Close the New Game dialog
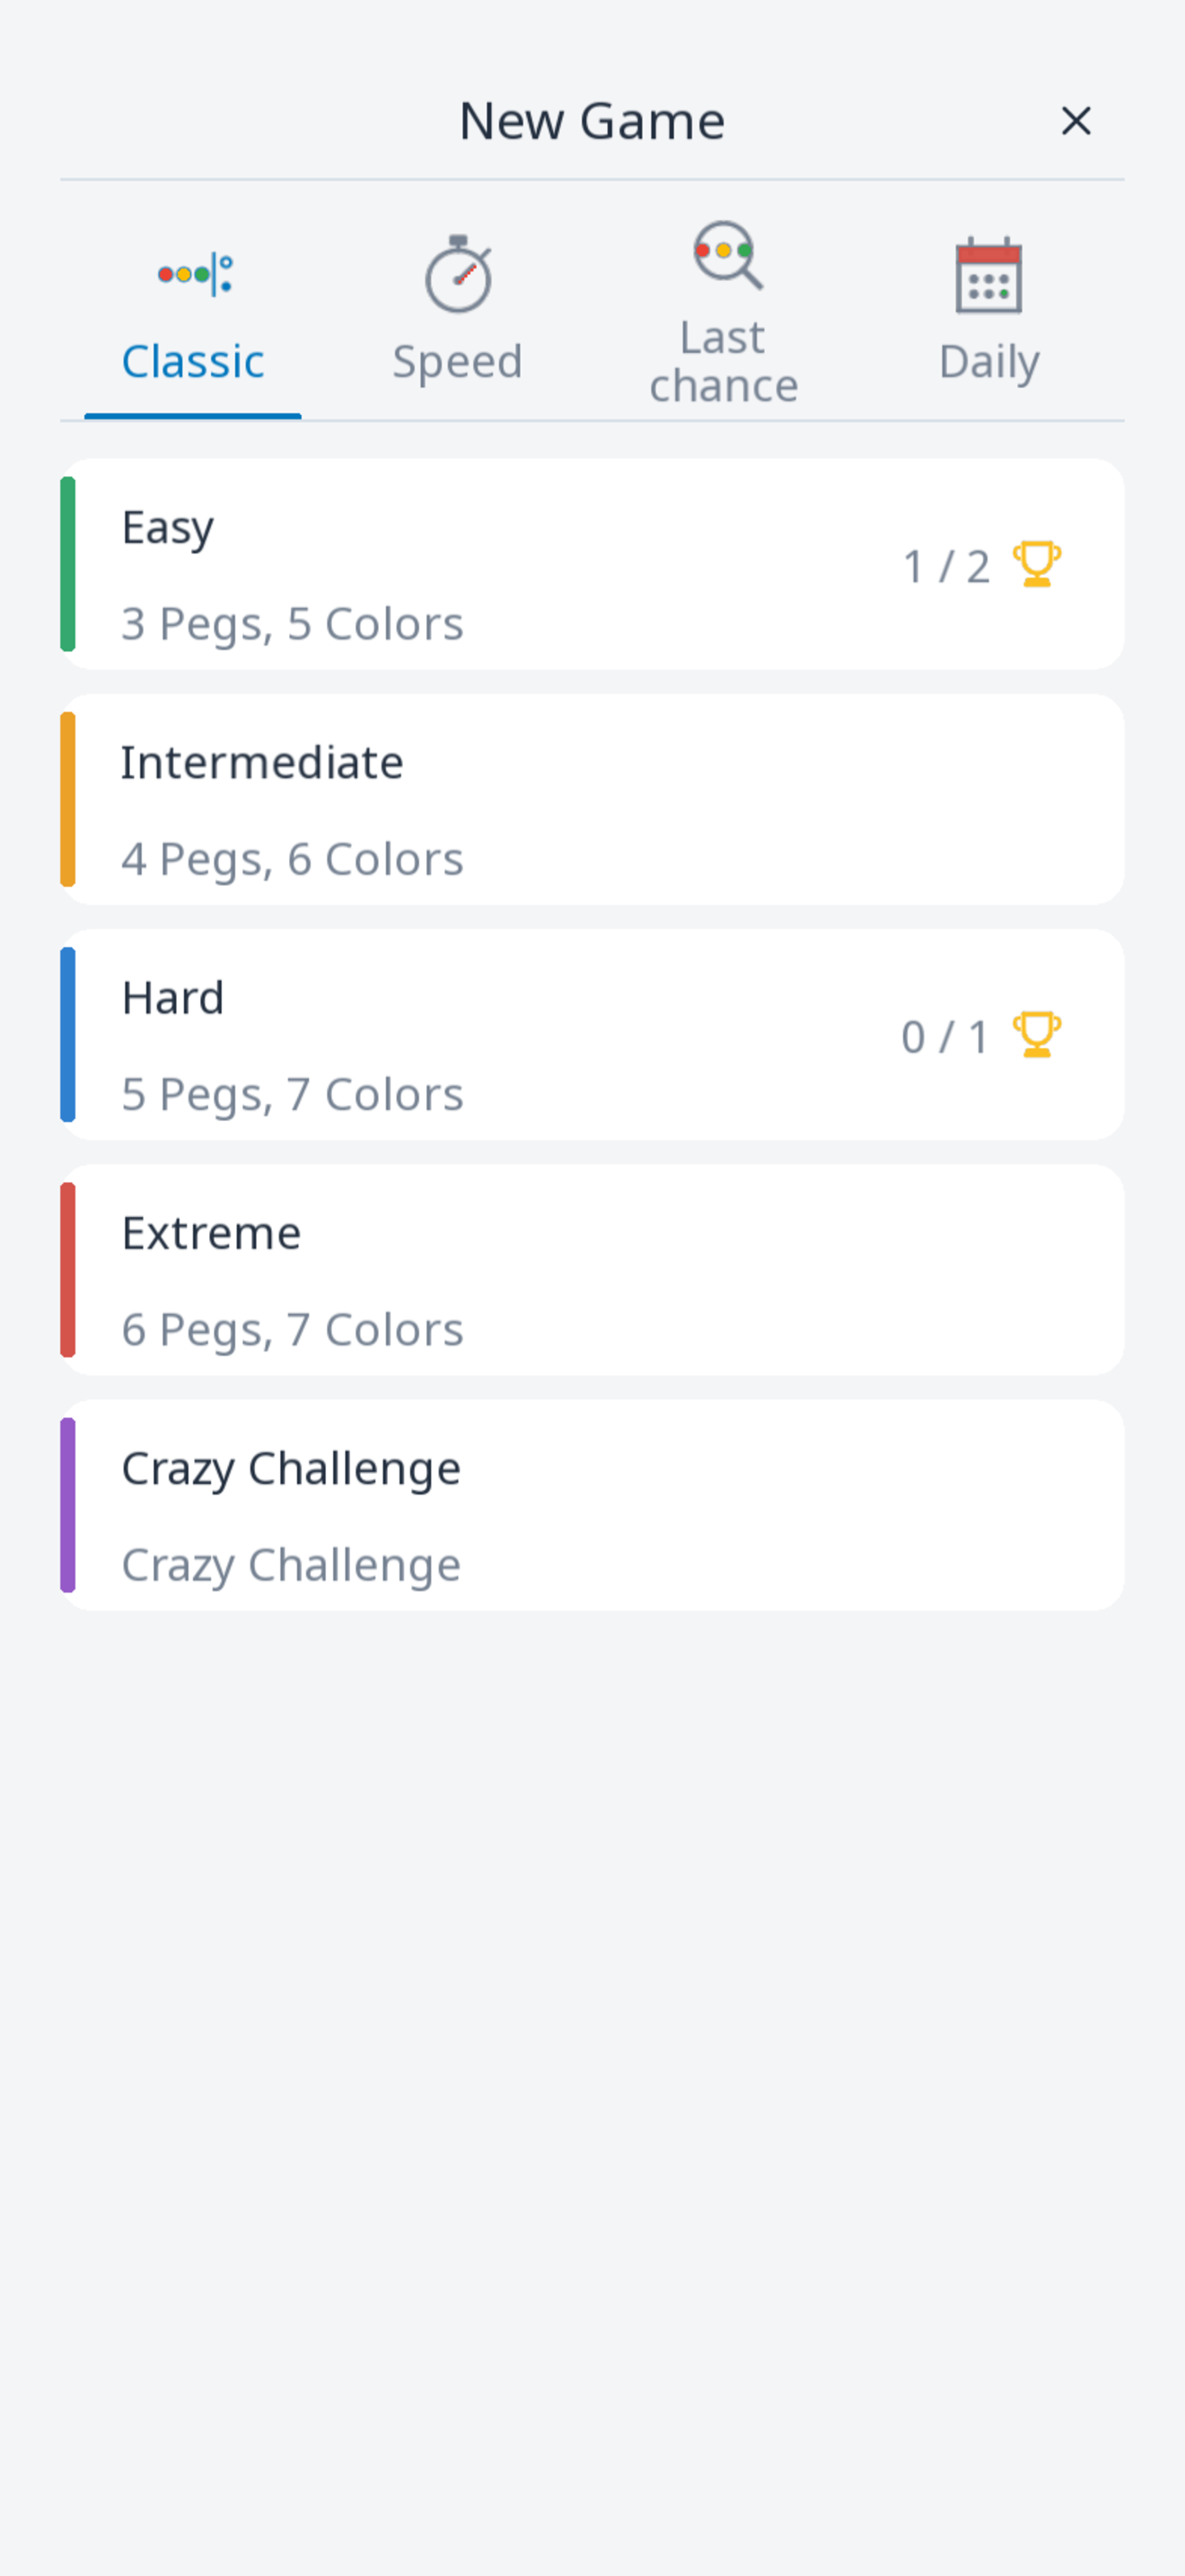 coord(1075,121)
